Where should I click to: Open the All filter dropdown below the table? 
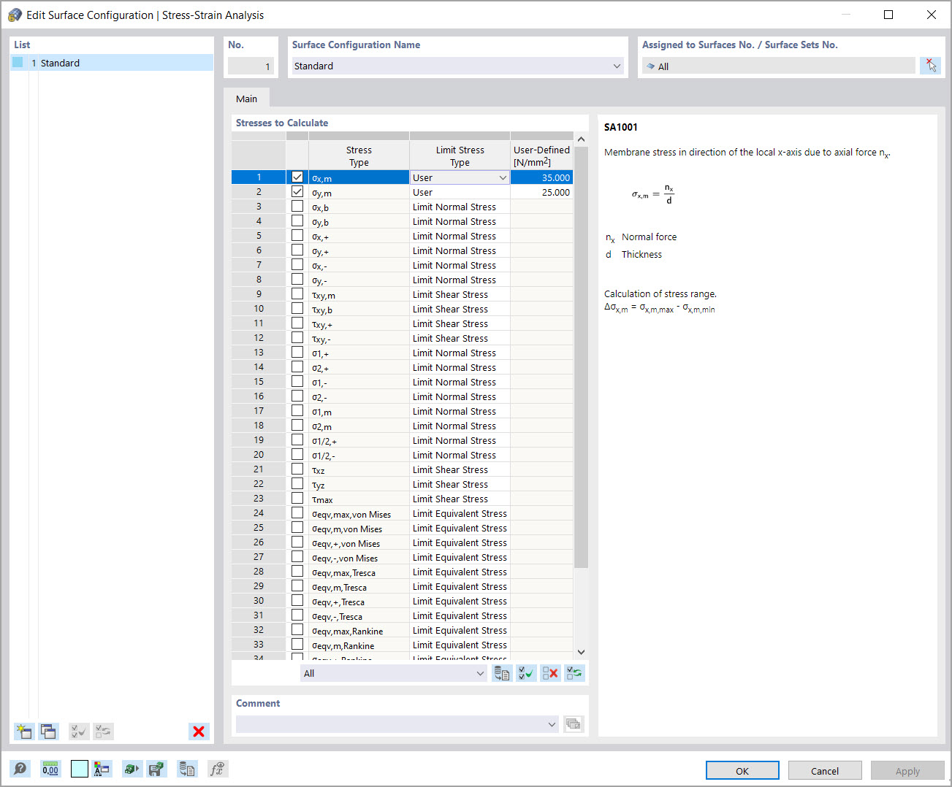pyautogui.click(x=480, y=672)
